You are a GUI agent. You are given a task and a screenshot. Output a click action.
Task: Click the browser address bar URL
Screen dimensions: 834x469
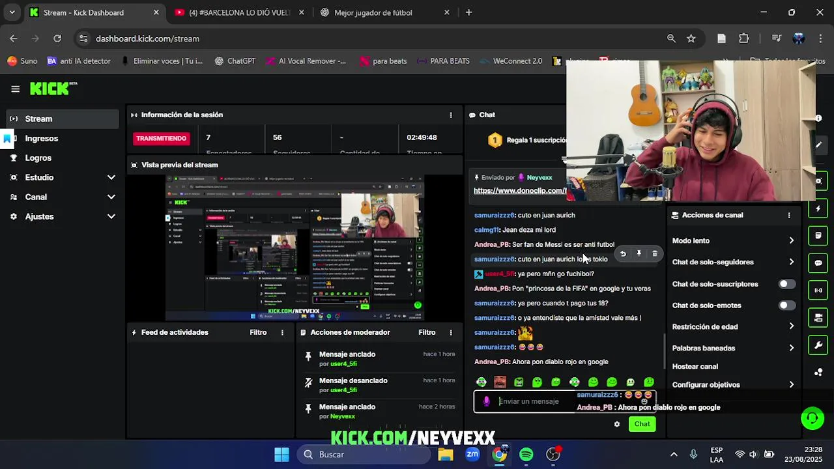148,38
